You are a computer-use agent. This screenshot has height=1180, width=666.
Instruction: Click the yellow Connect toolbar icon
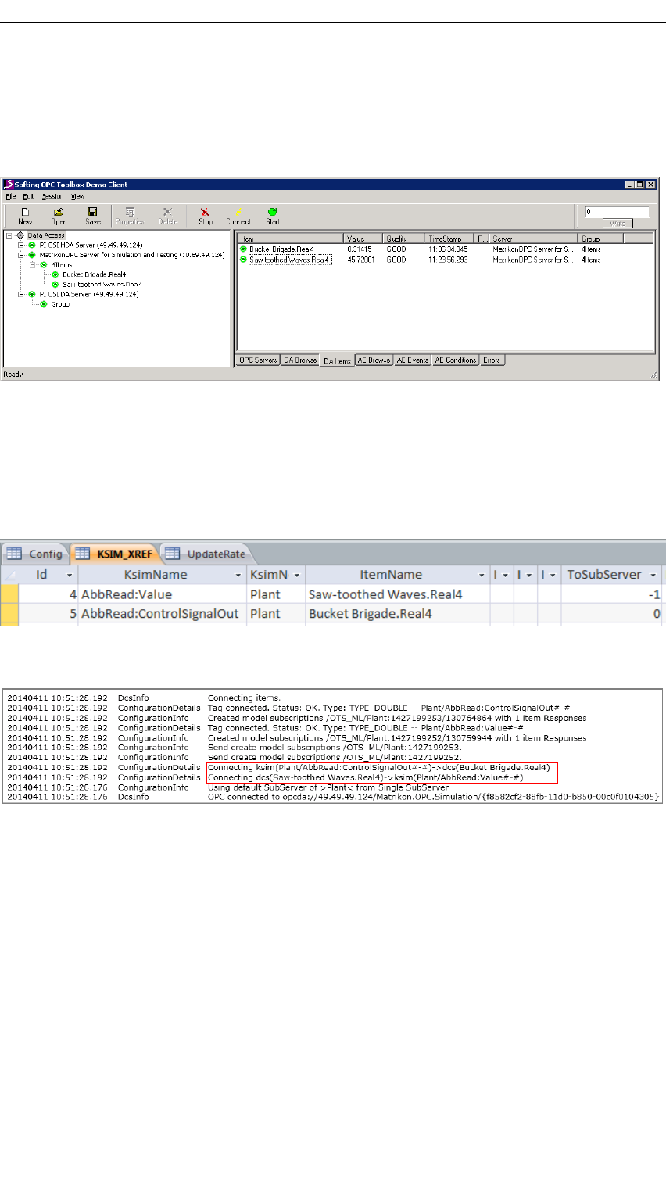point(238,212)
